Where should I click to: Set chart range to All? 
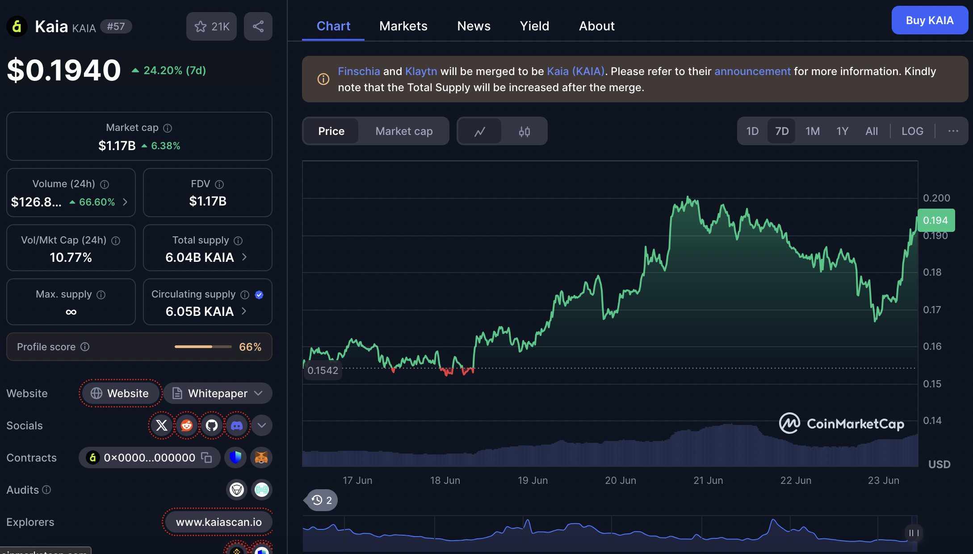pyautogui.click(x=872, y=131)
